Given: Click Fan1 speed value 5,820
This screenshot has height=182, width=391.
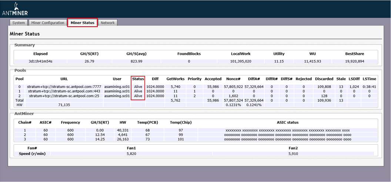Looking at the screenshot, I should [x=131, y=154].
